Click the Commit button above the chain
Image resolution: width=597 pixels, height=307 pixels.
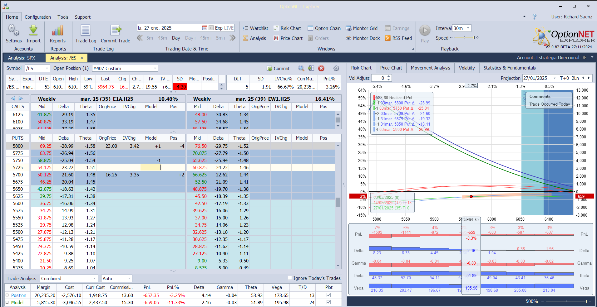[x=278, y=69]
